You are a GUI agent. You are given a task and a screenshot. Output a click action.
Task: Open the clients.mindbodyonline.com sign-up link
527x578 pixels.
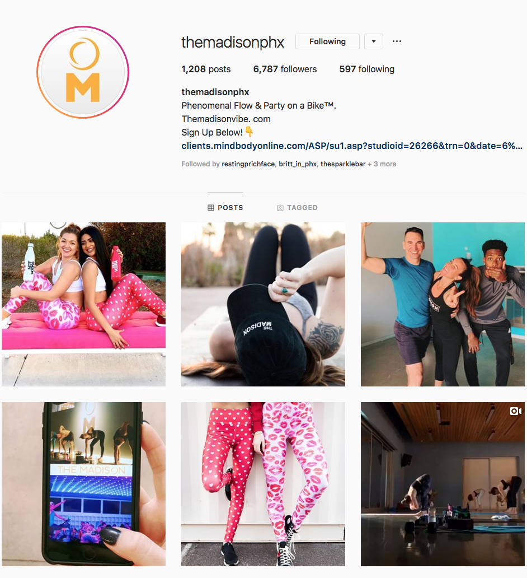pyautogui.click(x=352, y=146)
